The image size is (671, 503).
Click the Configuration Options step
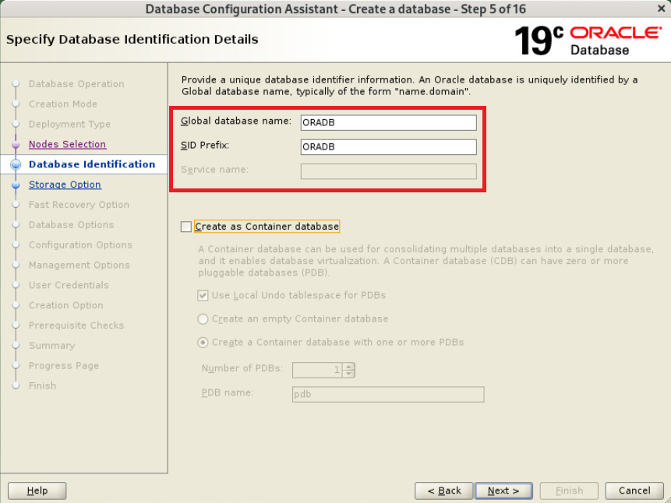coord(80,244)
